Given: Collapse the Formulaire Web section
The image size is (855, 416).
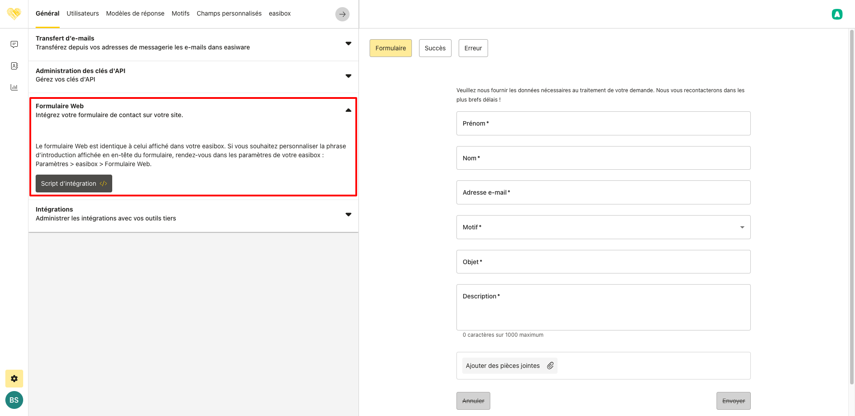Looking at the screenshot, I should (348, 110).
